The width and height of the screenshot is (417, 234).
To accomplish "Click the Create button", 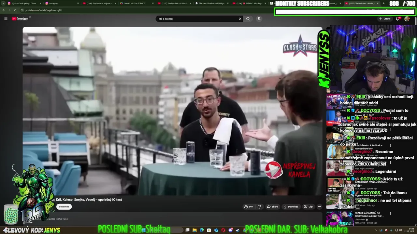I will pos(385,19).
